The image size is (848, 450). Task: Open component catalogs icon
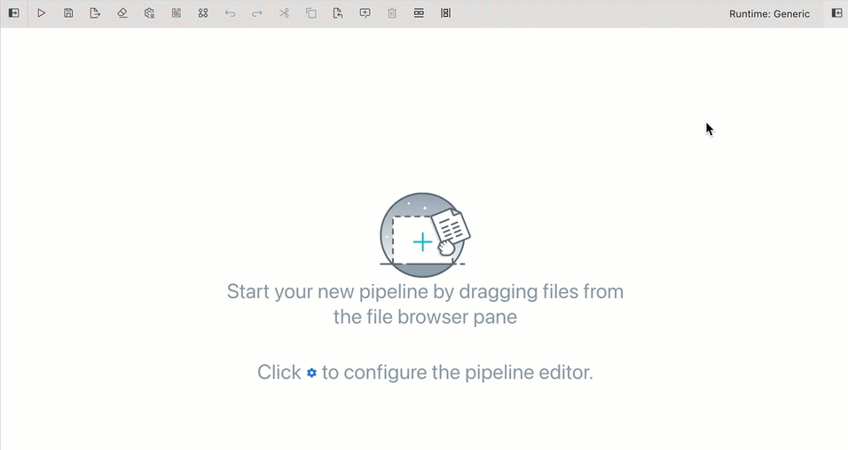tap(203, 13)
